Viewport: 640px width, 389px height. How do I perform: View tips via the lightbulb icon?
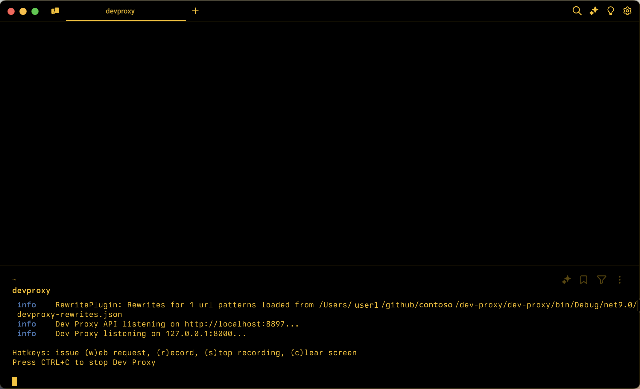[x=610, y=11]
